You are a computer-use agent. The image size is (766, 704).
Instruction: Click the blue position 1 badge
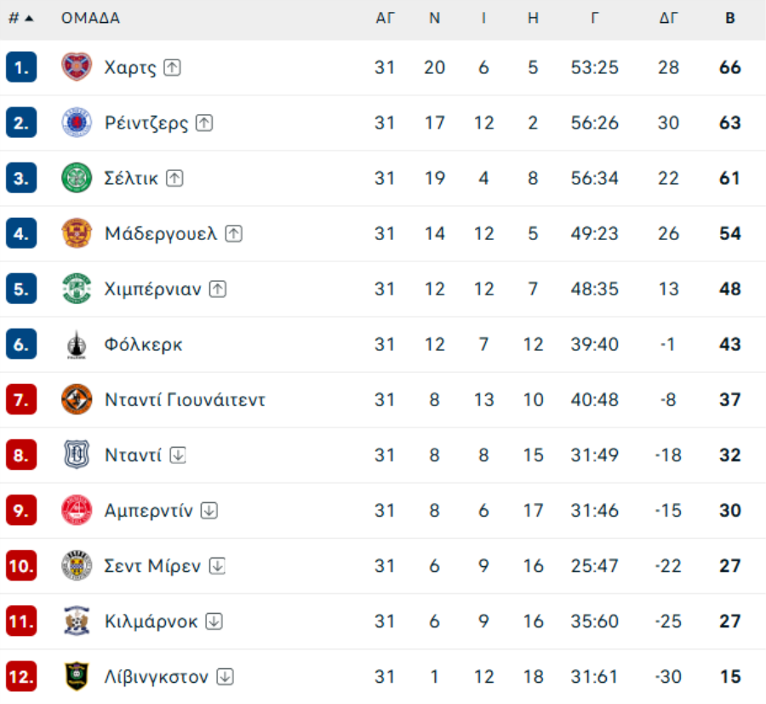pyautogui.click(x=20, y=67)
